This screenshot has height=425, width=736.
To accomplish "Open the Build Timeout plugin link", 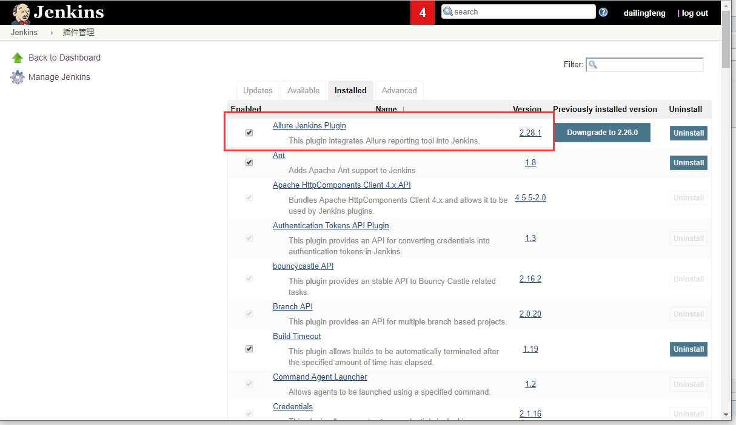I will [297, 336].
